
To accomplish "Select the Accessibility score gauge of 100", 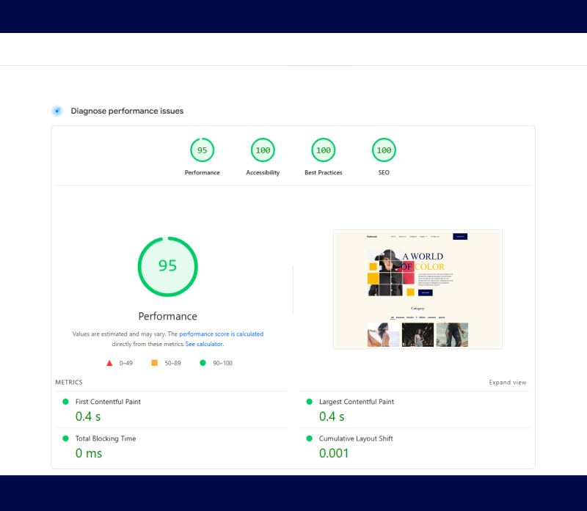I will tap(262, 150).
